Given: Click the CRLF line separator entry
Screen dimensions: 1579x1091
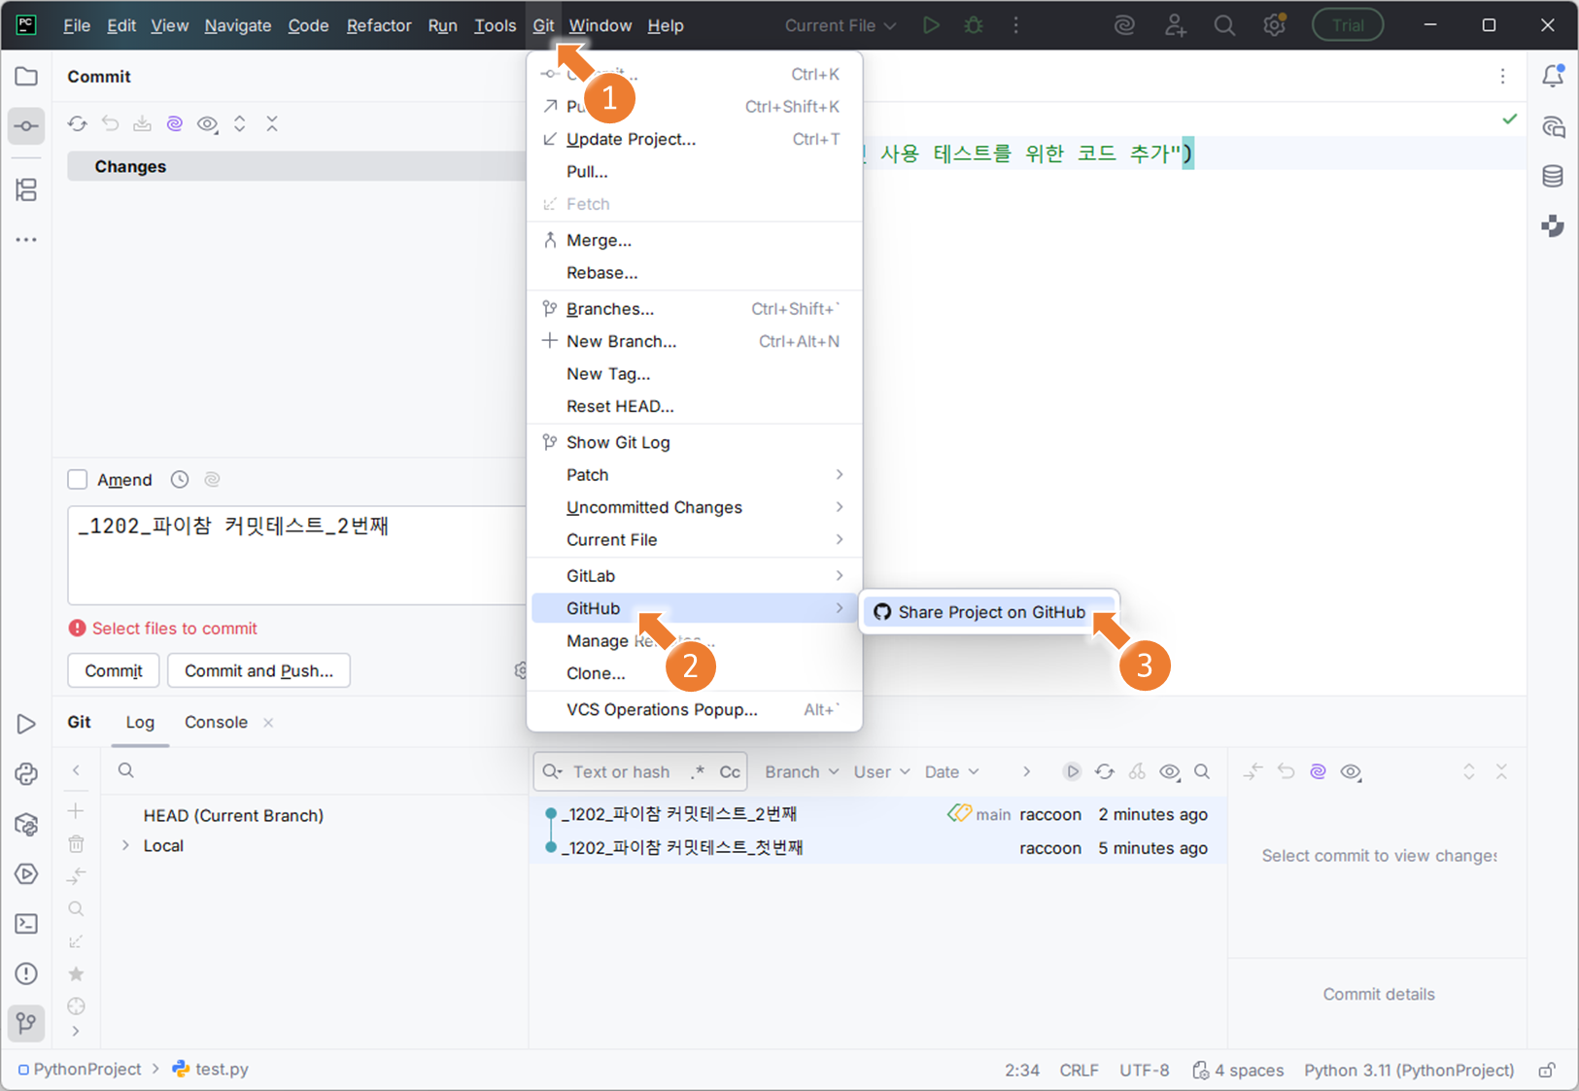Looking at the screenshot, I should coord(1079,1070).
